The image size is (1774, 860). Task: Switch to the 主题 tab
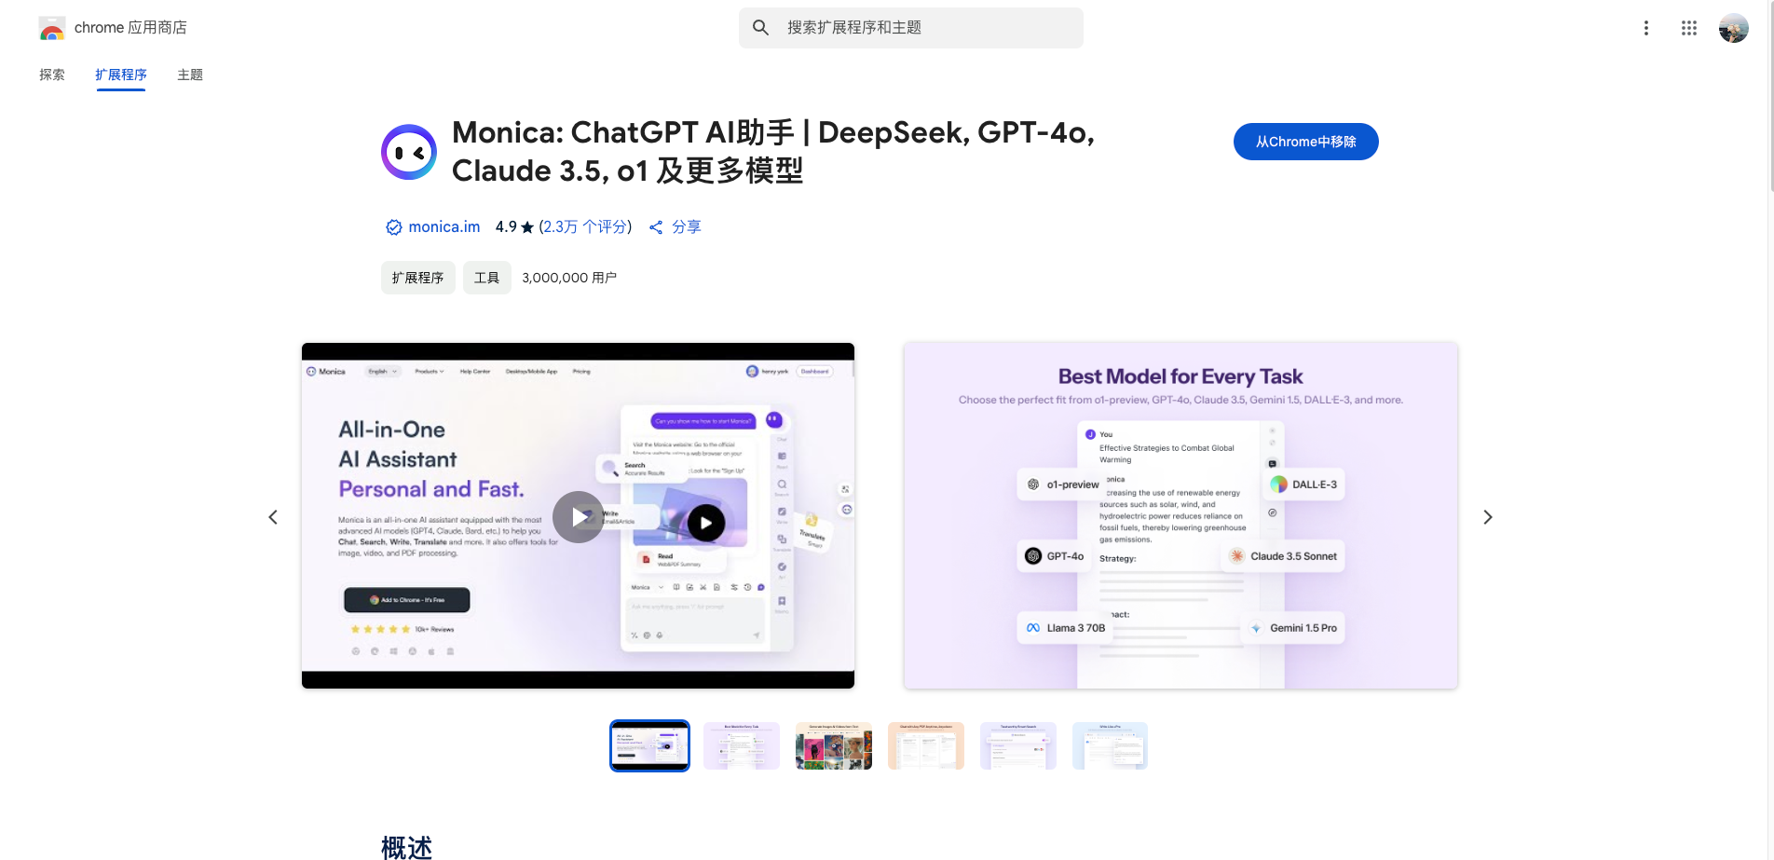click(190, 75)
